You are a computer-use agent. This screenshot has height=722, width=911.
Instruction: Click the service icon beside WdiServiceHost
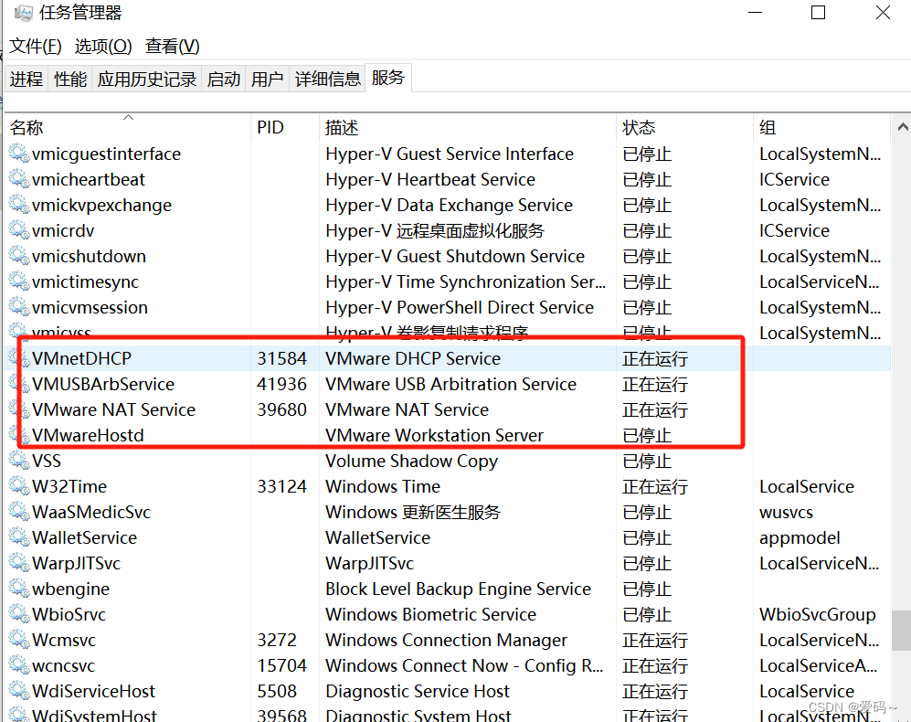[x=18, y=691]
